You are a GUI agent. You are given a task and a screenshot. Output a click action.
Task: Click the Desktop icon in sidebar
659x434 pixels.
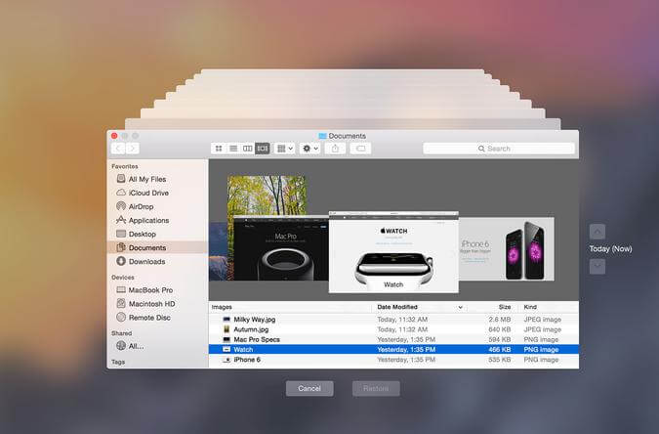point(121,234)
